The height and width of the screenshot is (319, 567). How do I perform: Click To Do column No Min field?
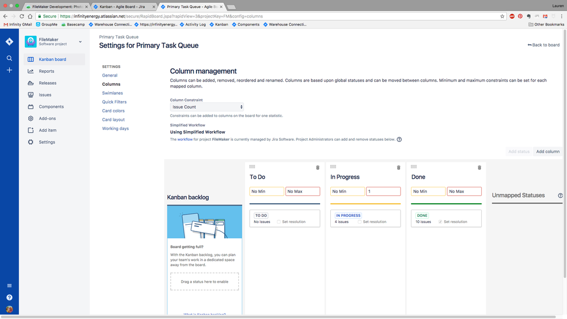(267, 191)
